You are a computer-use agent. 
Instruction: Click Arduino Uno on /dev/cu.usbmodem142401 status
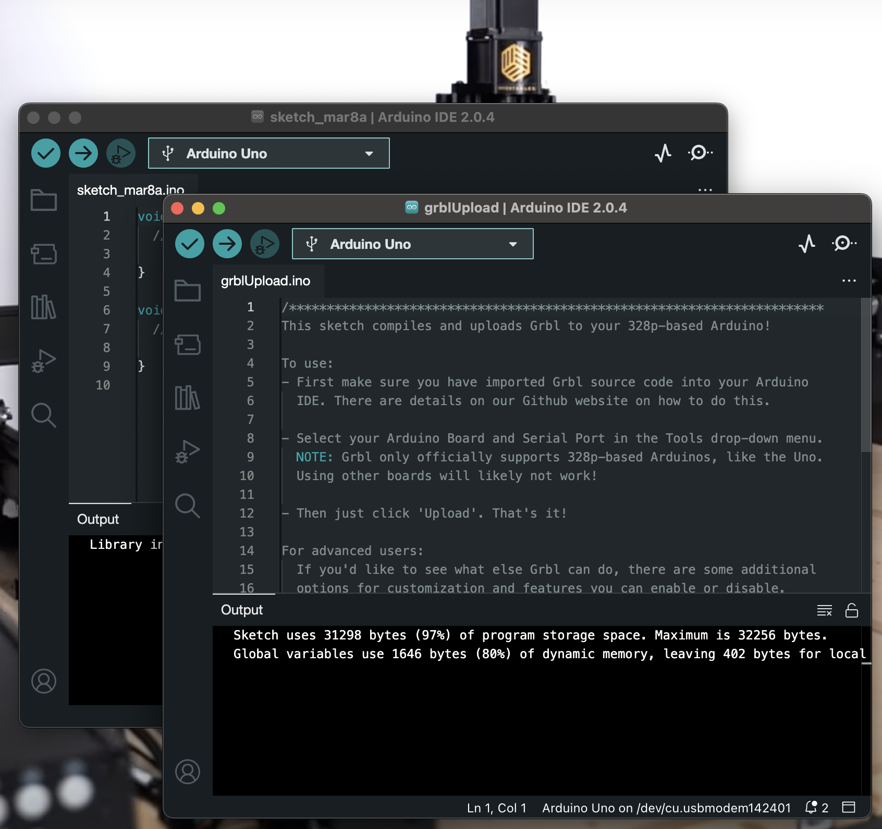pyautogui.click(x=667, y=808)
